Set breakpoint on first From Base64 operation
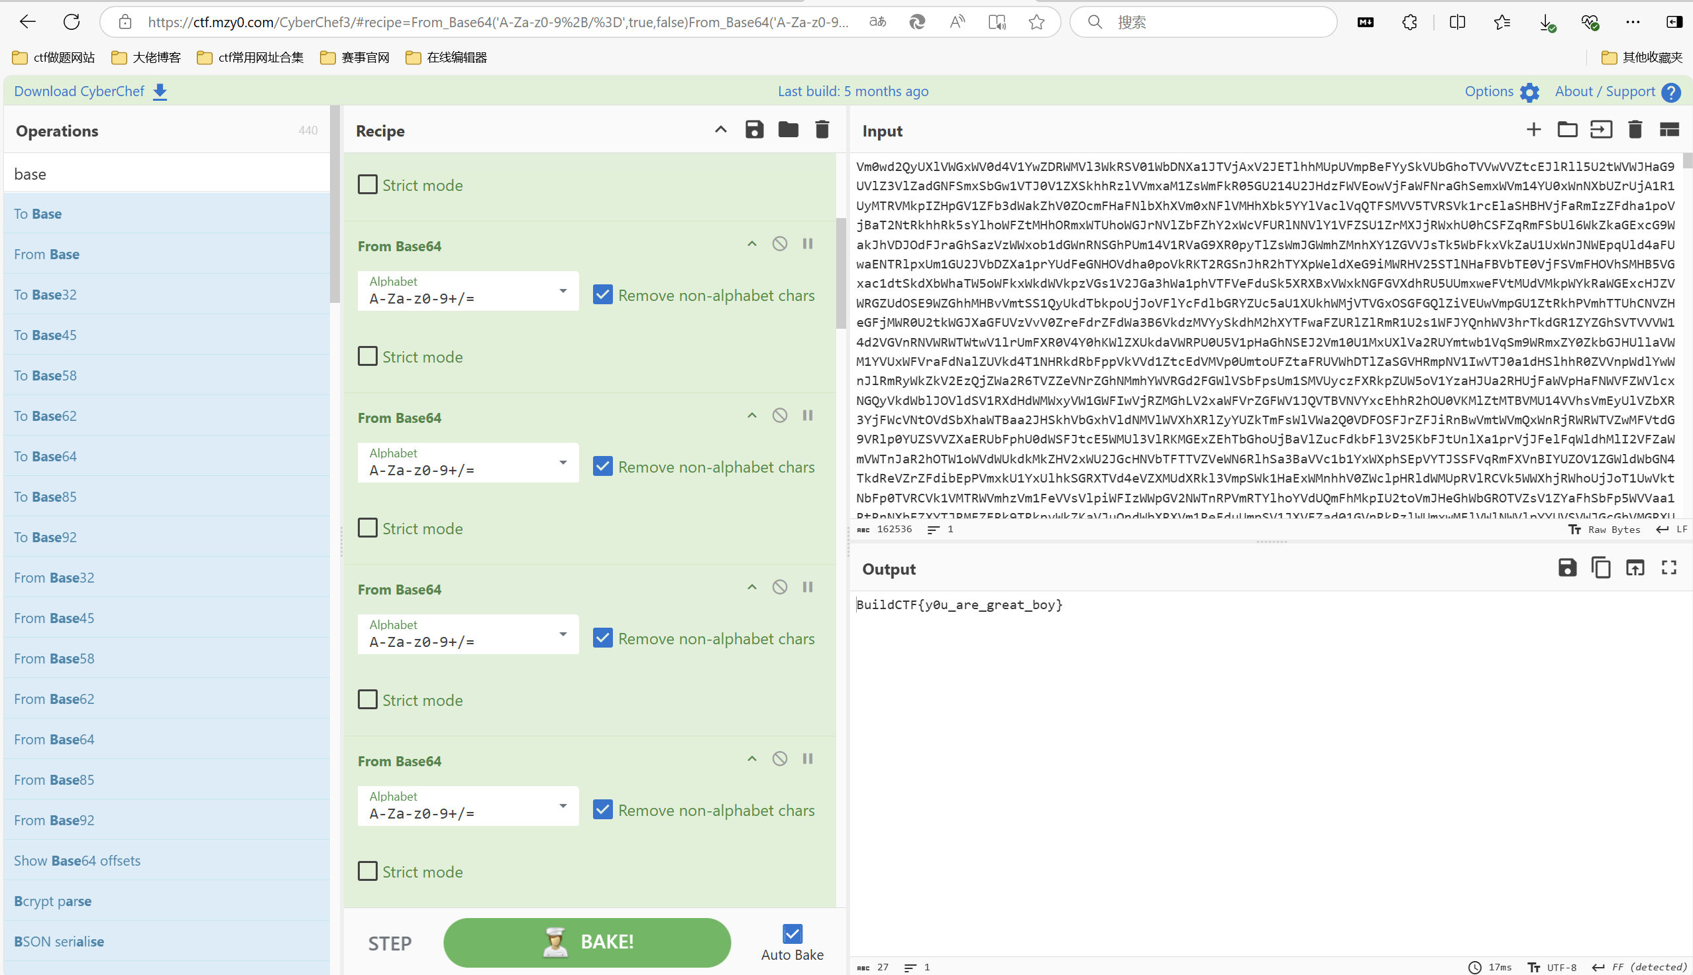Viewport: 1693px width, 975px height. click(x=807, y=244)
